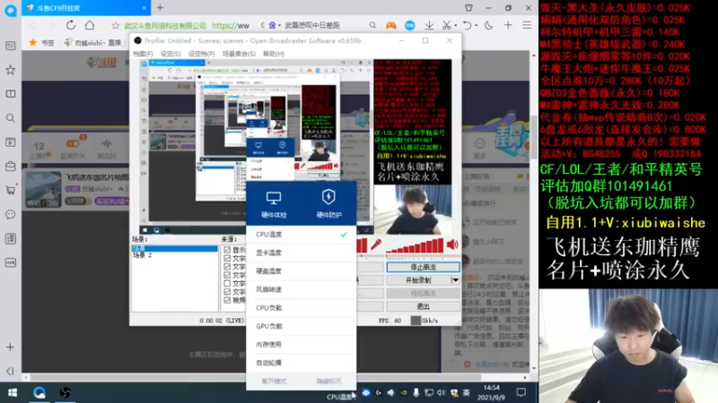Click the 停止串流 button in OBS
This screenshot has width=718, height=403.
423,267
